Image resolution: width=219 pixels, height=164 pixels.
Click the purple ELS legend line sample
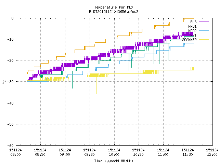click(204, 22)
